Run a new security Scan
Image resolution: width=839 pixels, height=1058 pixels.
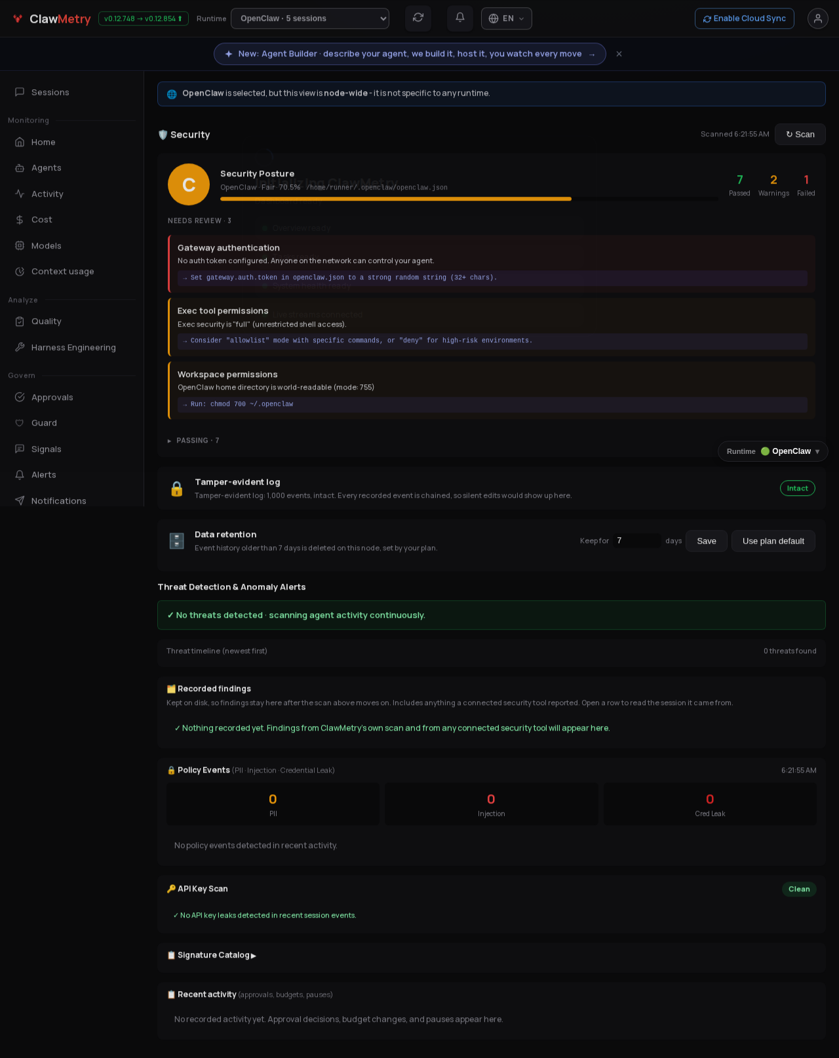pyautogui.click(x=800, y=134)
